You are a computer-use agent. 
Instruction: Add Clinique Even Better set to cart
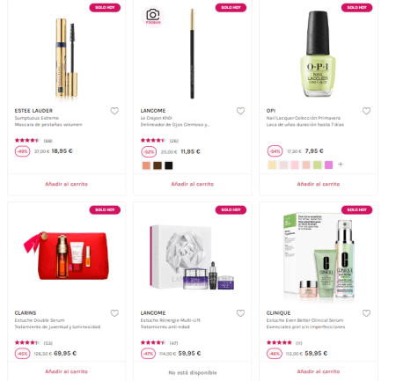[x=319, y=371]
